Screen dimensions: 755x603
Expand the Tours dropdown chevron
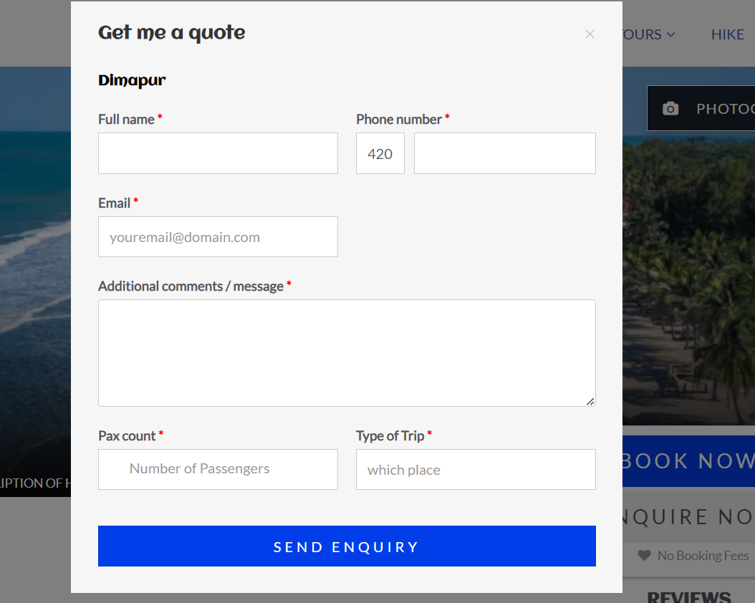[x=670, y=34]
